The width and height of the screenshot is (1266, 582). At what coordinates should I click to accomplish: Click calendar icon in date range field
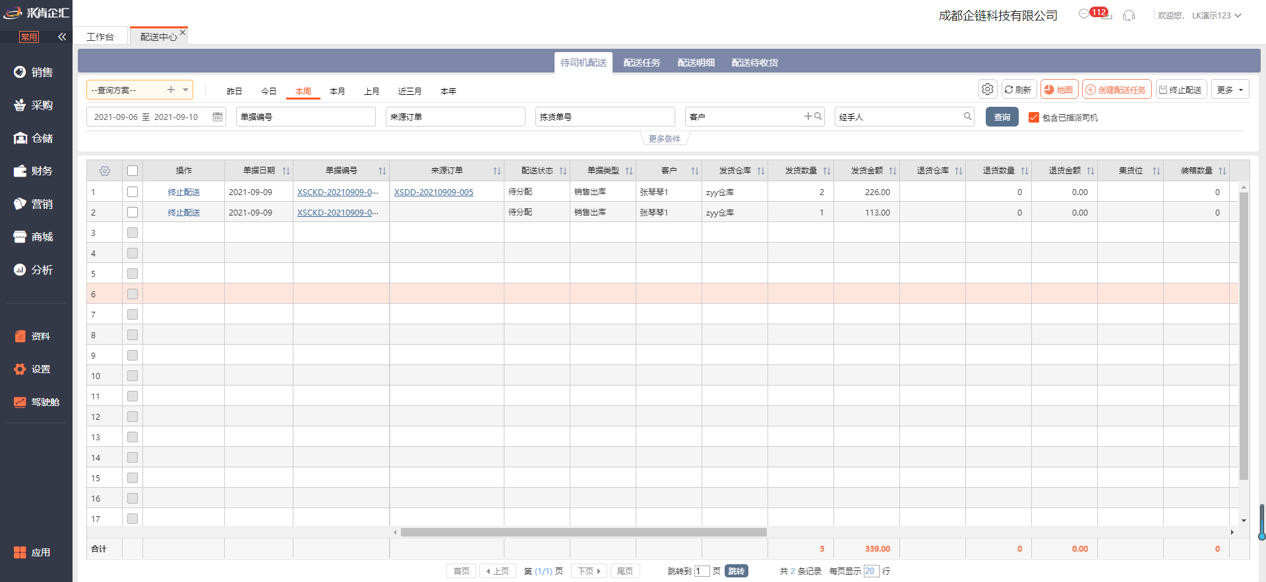tap(217, 117)
